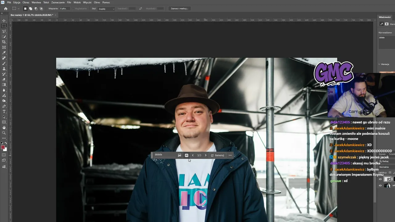Select the Rectangle shape tool

[x=4, y=122]
